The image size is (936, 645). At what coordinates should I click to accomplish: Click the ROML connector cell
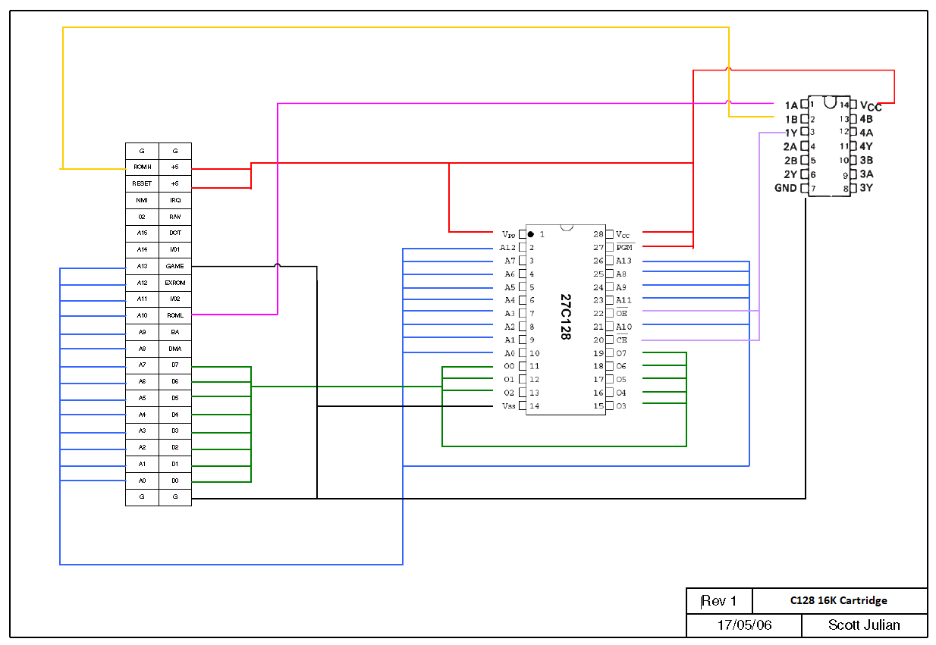point(175,316)
